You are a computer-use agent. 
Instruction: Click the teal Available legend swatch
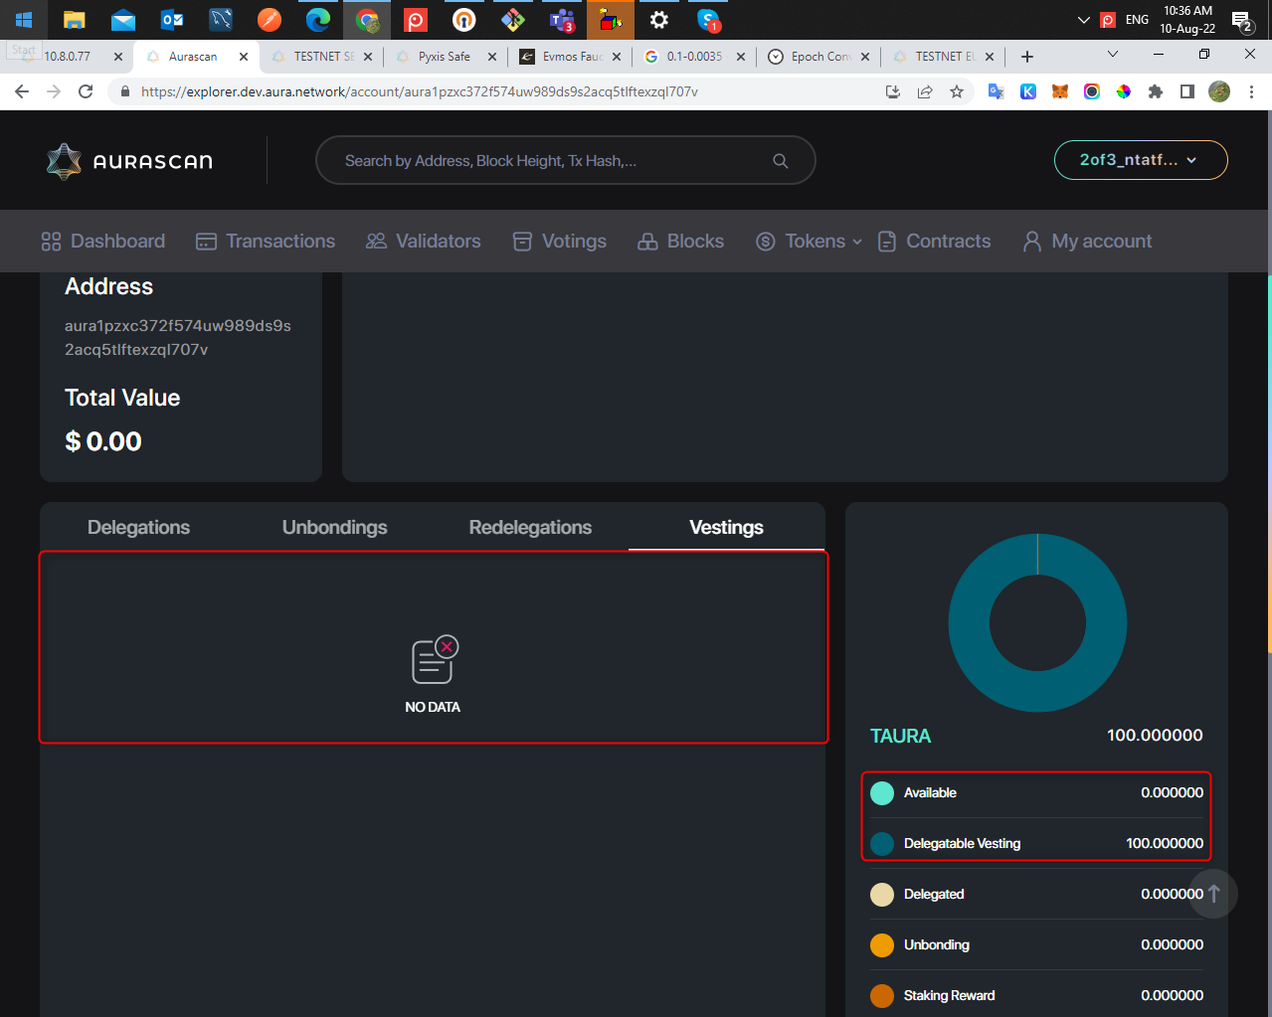click(881, 792)
